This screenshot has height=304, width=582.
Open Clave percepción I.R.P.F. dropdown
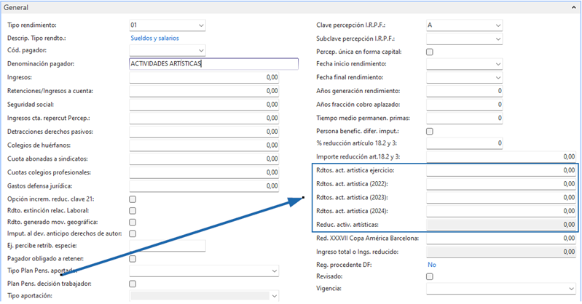498,25
